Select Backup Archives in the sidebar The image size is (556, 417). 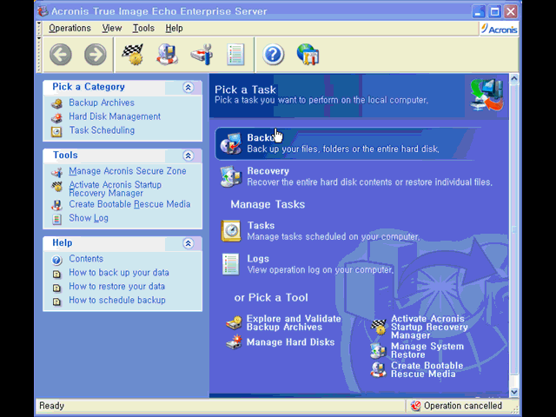[x=102, y=103]
